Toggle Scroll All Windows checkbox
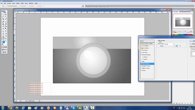195x110 pixels. [x=7, y=6]
